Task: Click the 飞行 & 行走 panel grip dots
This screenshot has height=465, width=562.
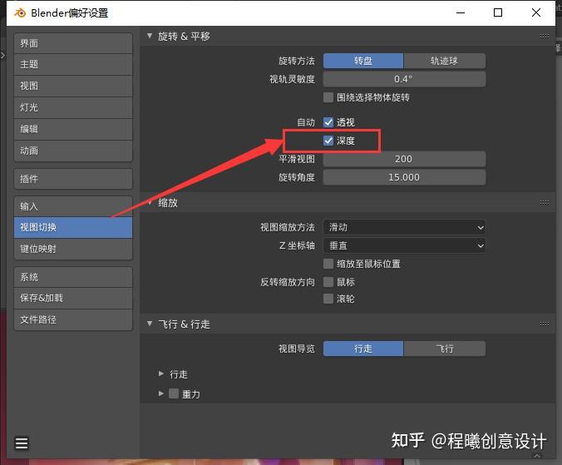Action: pyautogui.click(x=545, y=324)
